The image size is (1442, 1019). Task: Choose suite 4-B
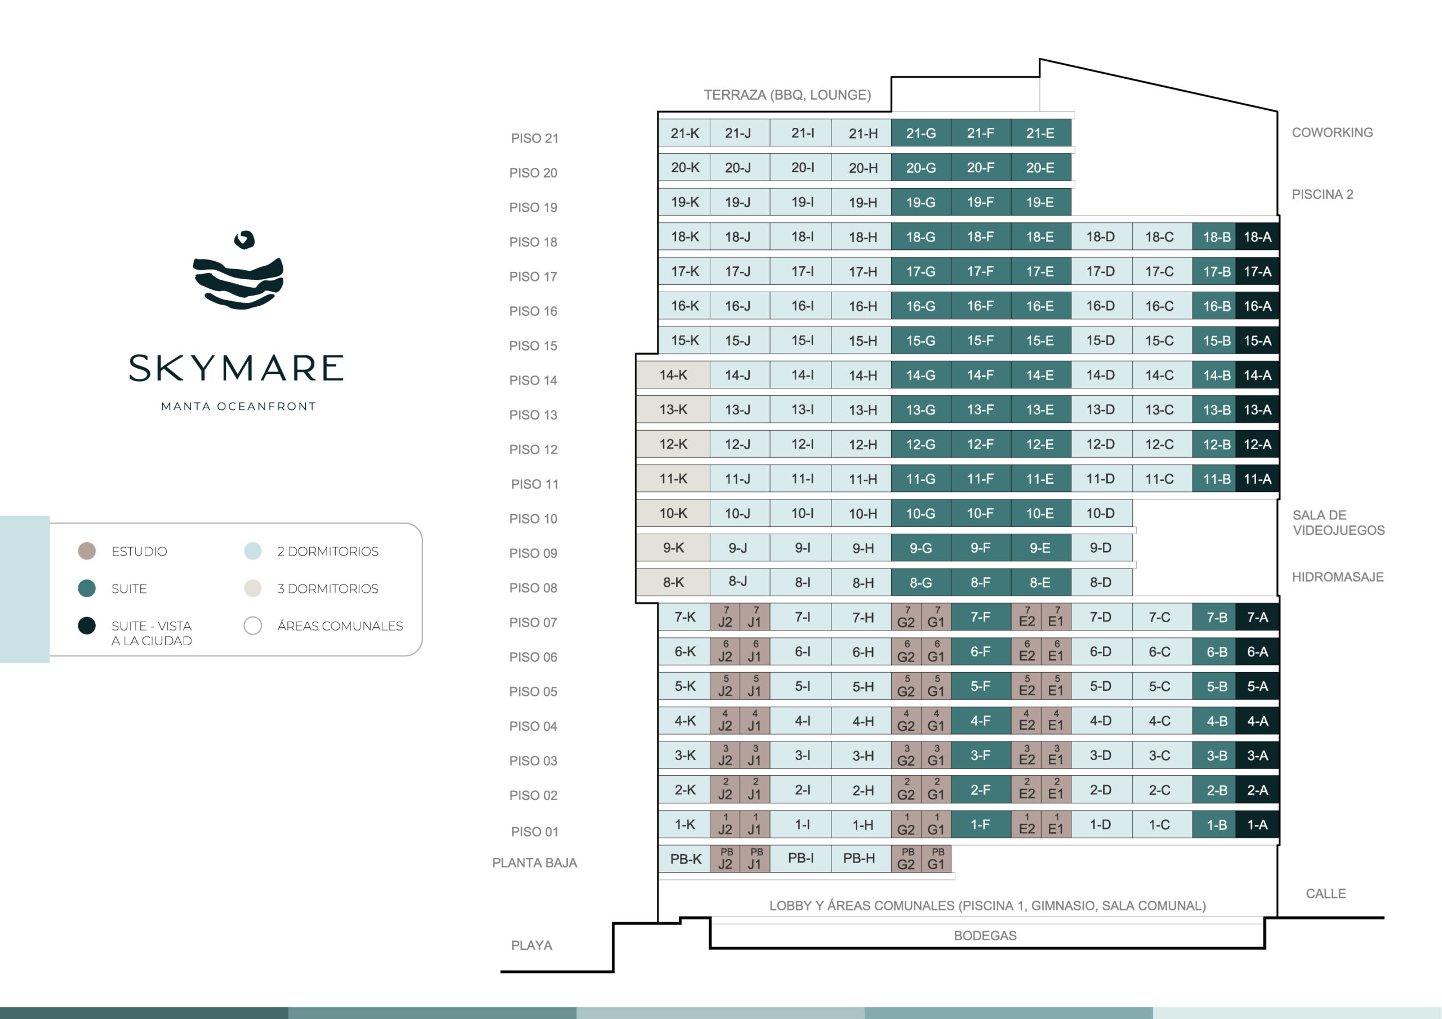coord(1217,721)
